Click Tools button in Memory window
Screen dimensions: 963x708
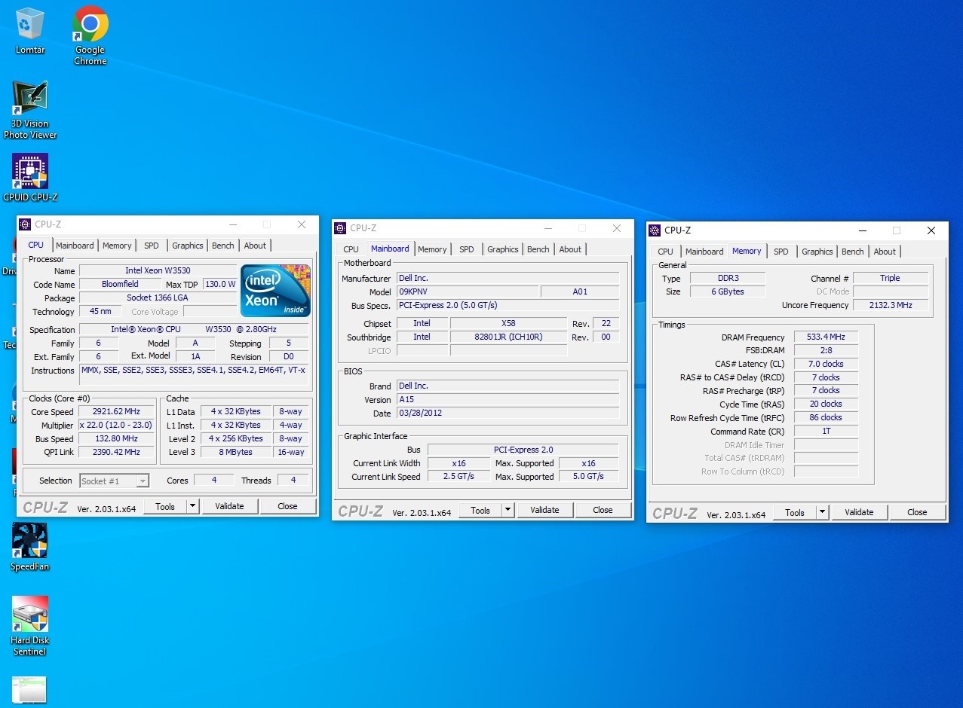(795, 513)
